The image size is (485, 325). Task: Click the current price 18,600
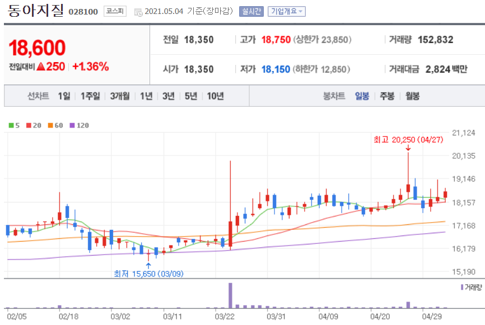(x=37, y=48)
